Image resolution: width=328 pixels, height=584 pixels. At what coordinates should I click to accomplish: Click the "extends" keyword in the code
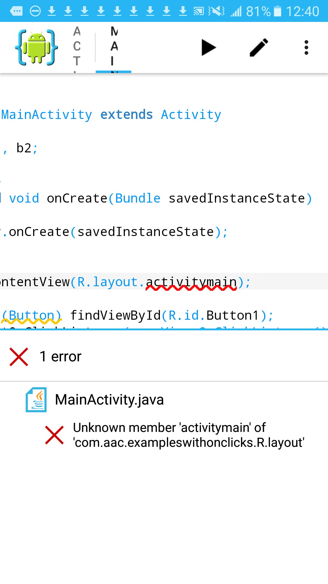[126, 115]
